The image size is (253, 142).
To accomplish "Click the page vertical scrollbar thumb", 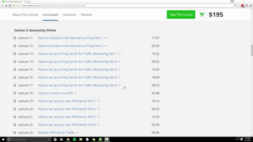I will point(251,50).
